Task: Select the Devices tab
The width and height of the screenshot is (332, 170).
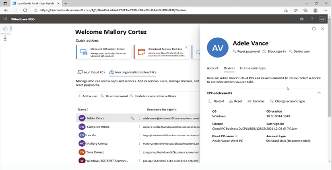Action: click(x=229, y=68)
